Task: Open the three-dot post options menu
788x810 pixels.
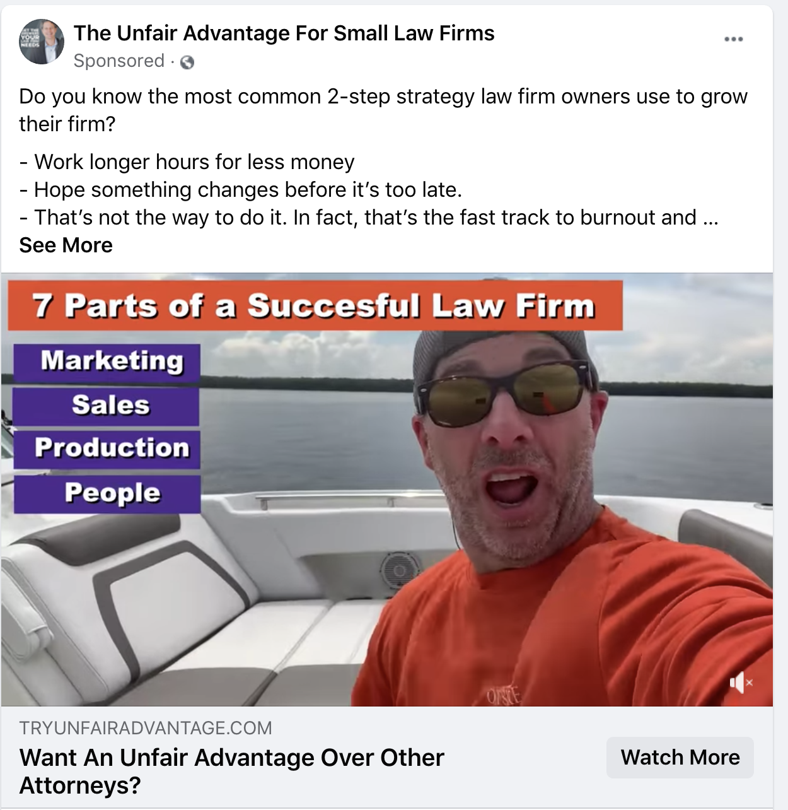Action: [733, 39]
